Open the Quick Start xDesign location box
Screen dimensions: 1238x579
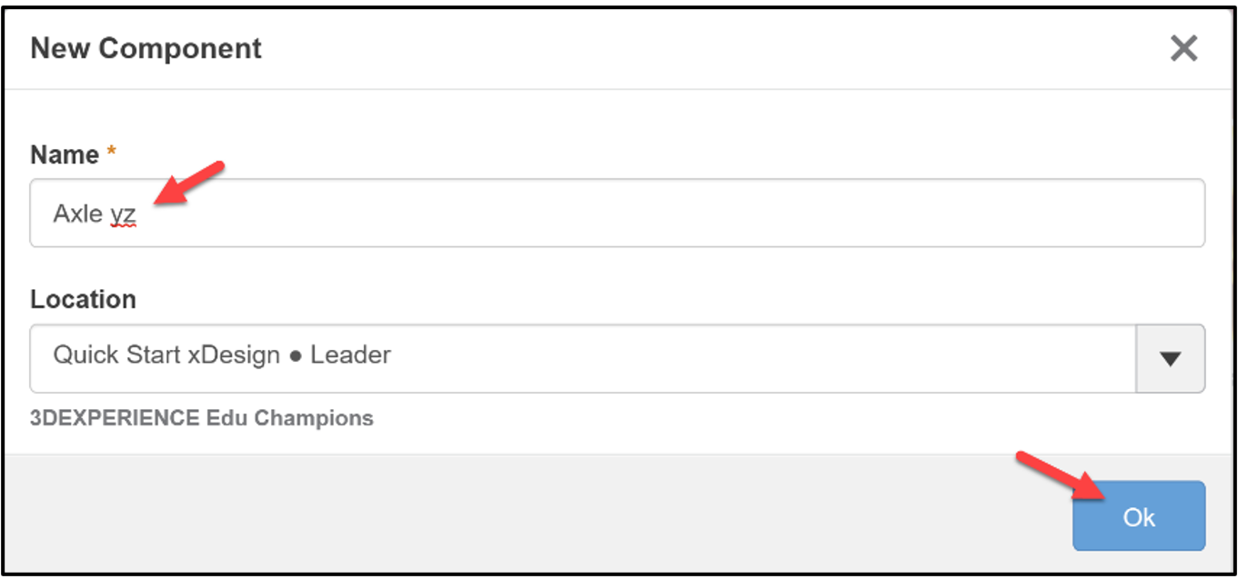point(582,358)
